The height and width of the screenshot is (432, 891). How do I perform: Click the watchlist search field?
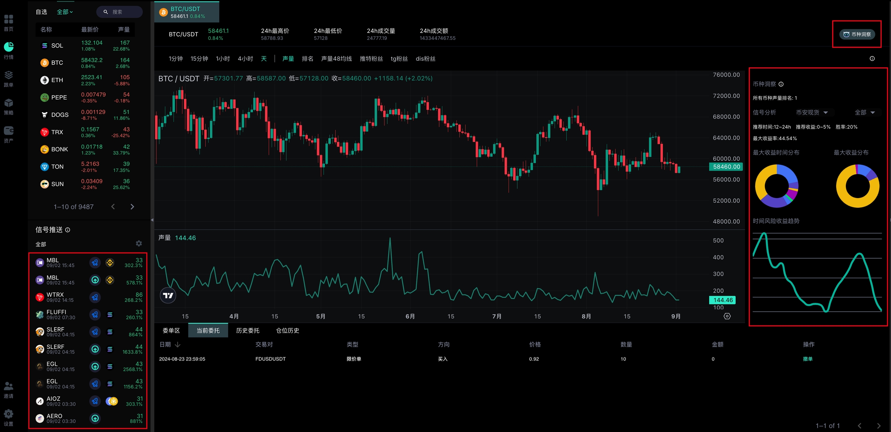click(120, 12)
